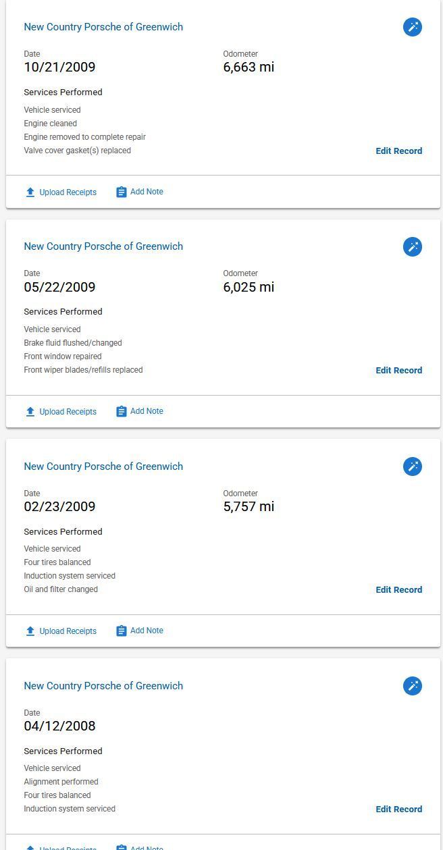Edit Record for the 6,025 mi service

[x=398, y=371]
